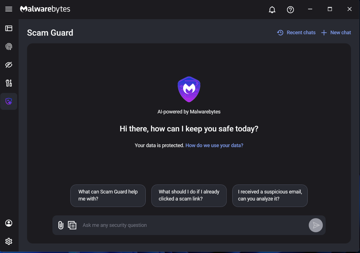Open the settings gear icon
Screen dimensions: 360x253
(9, 241)
